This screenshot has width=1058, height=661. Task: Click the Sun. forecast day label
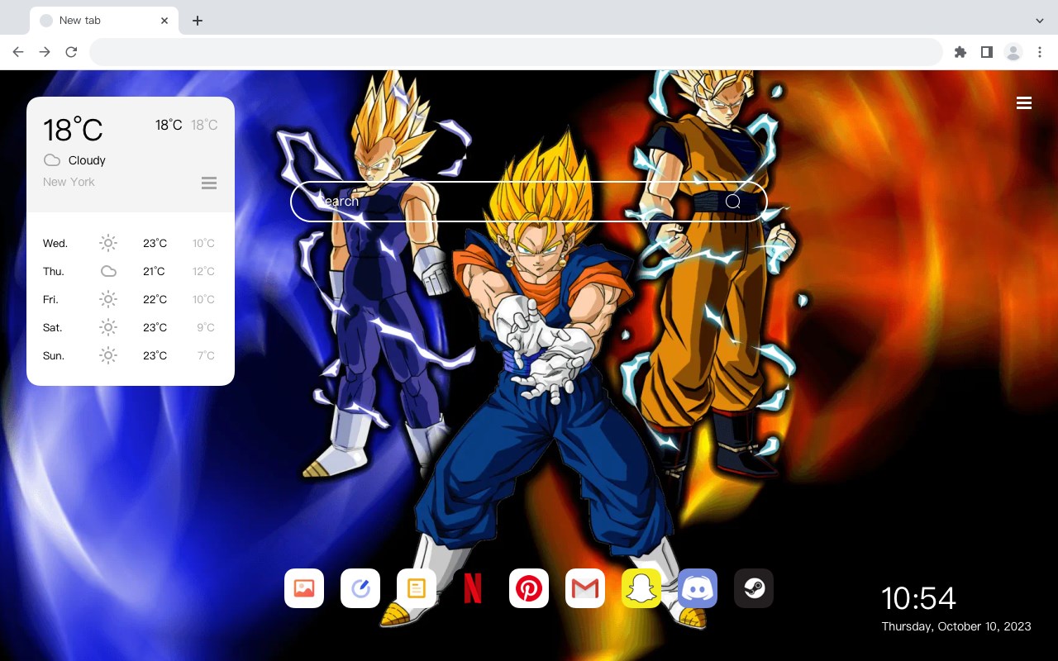coord(54,355)
